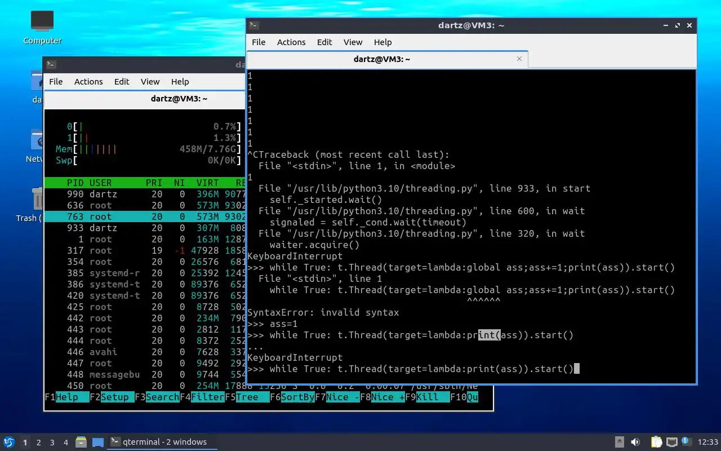Select htop process row PID 385 systemd-r
The width and height of the screenshot is (721, 451).
pyautogui.click(x=145, y=273)
